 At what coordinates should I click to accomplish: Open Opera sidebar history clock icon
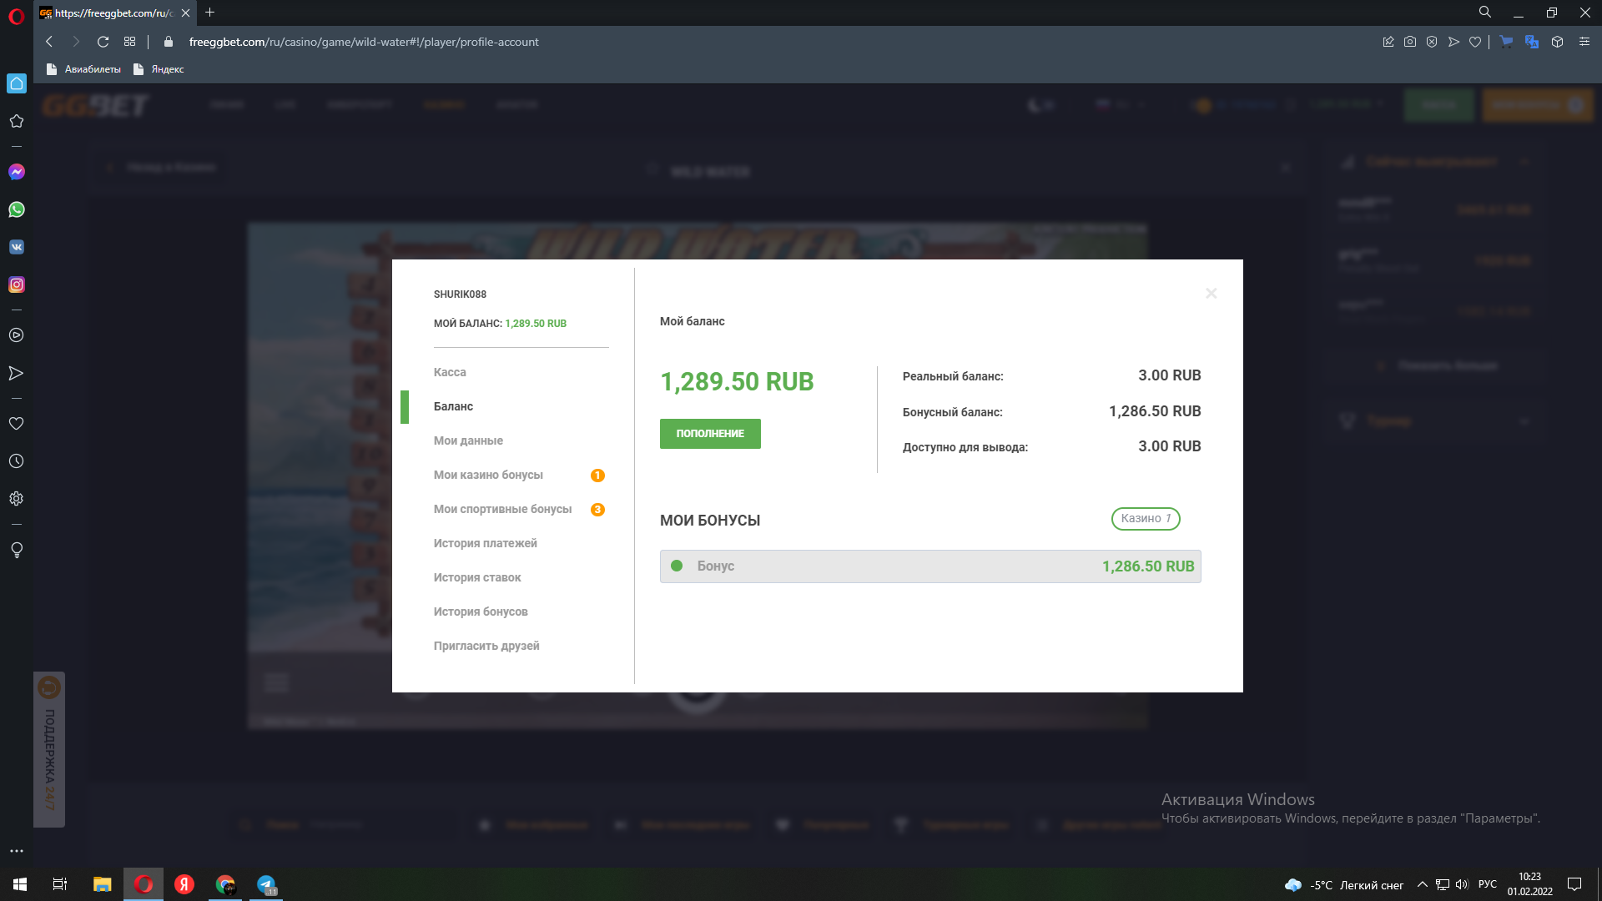17,461
